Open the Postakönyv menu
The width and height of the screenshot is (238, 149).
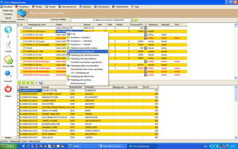click(x=22, y=7)
